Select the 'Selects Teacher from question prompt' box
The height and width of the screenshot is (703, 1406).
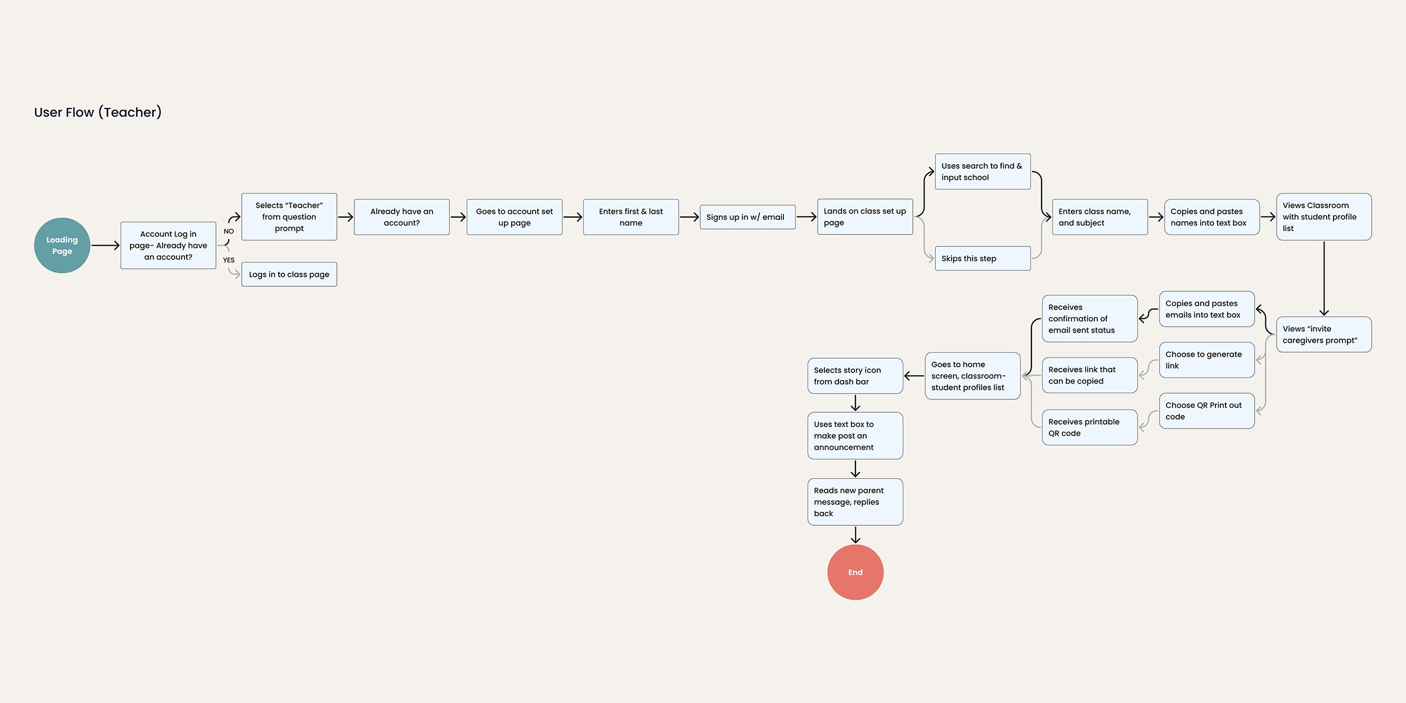pos(289,217)
